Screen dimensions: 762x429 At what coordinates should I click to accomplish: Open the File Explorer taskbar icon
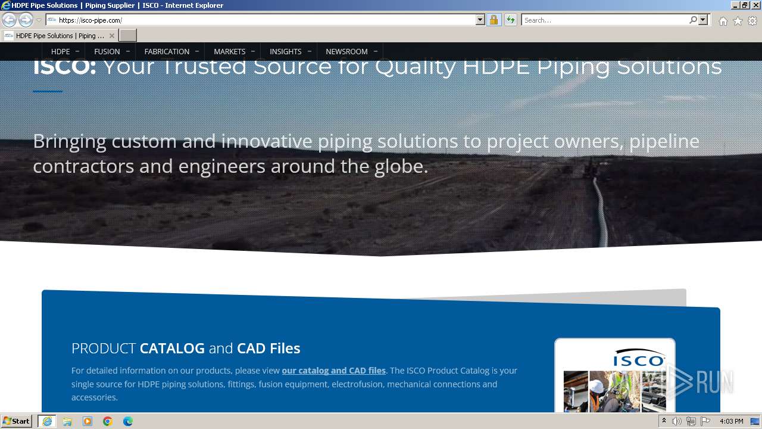[67, 421]
